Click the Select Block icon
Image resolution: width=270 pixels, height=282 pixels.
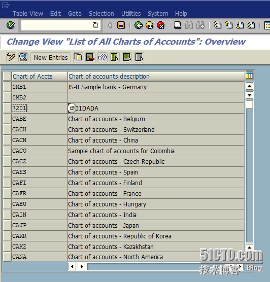click(x=127, y=57)
